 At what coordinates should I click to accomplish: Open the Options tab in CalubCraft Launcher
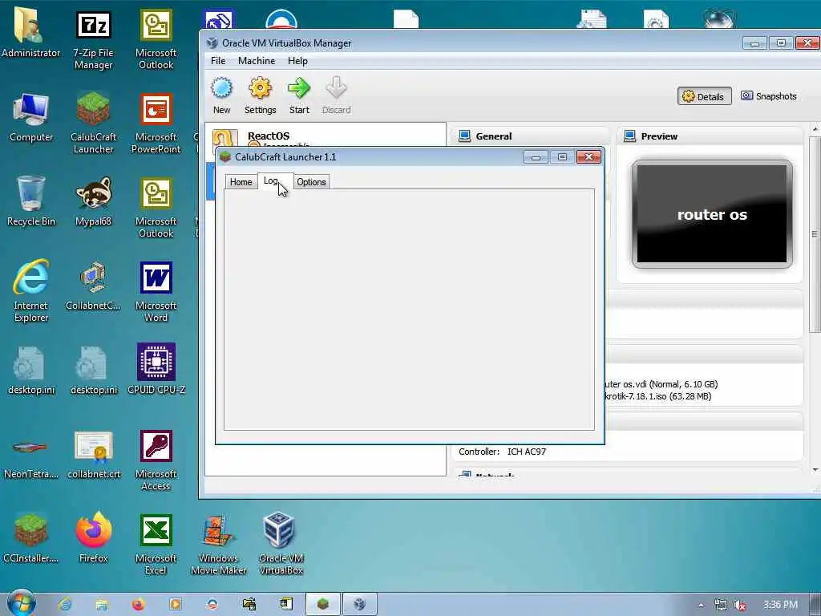[311, 182]
